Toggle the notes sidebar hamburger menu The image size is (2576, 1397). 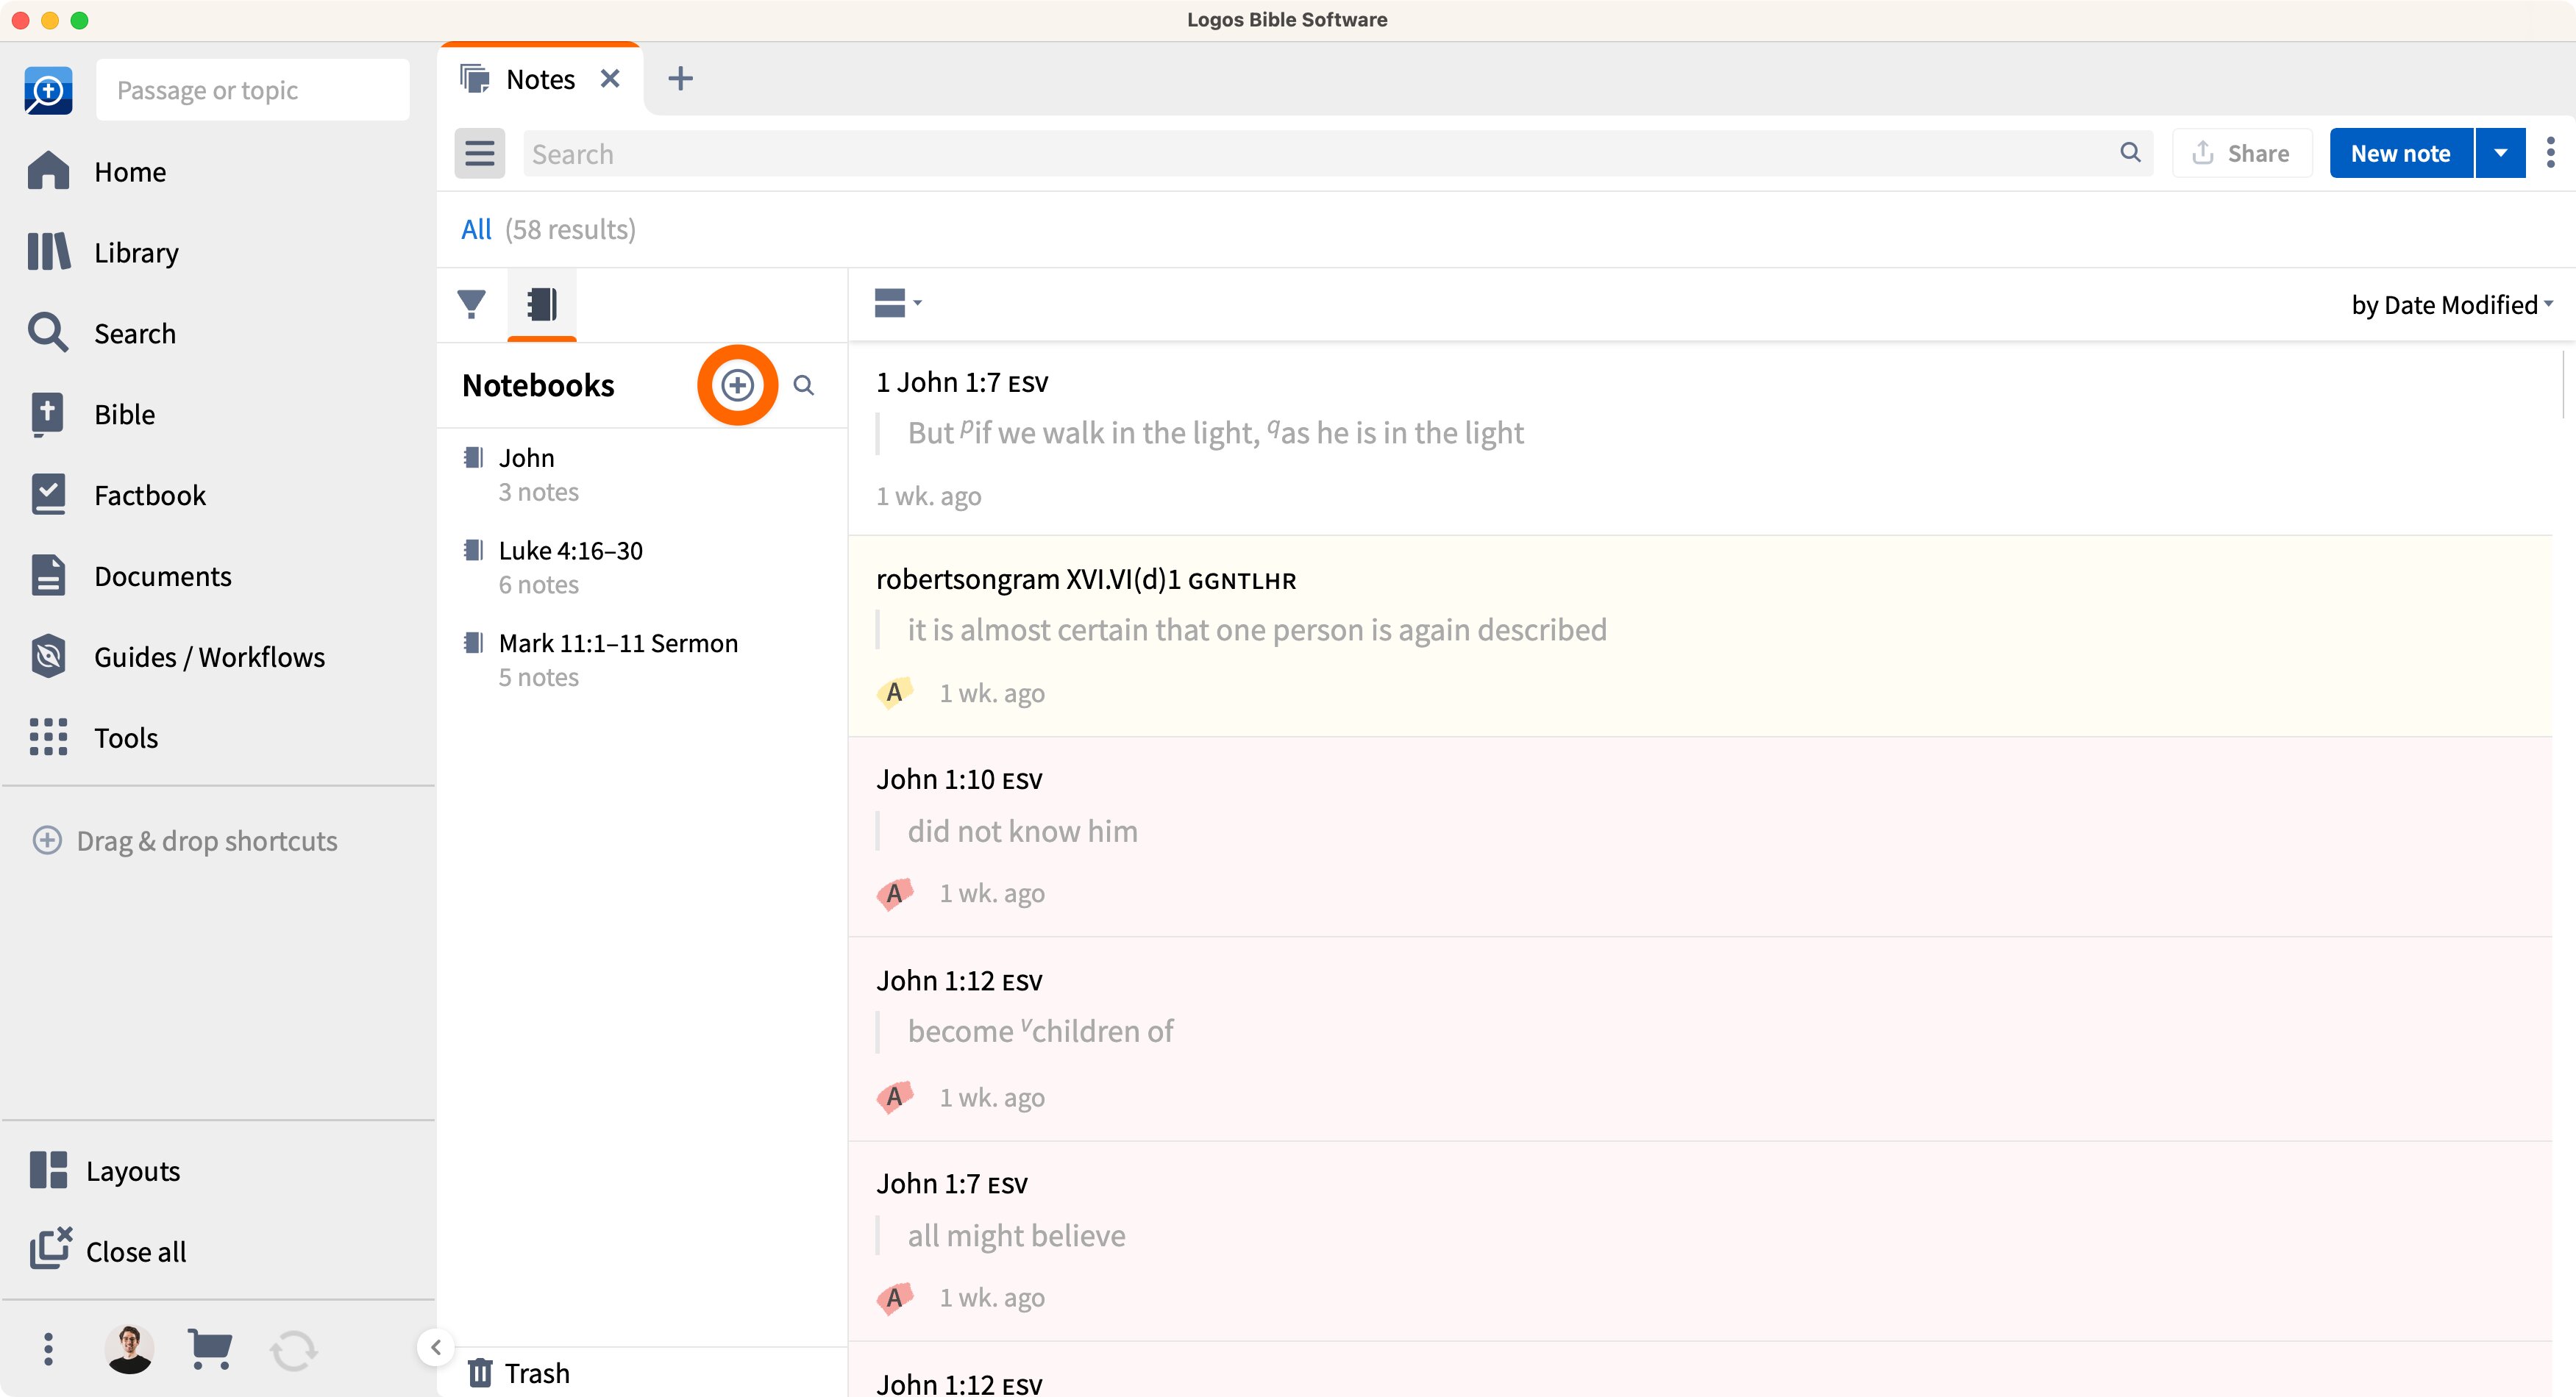480,153
